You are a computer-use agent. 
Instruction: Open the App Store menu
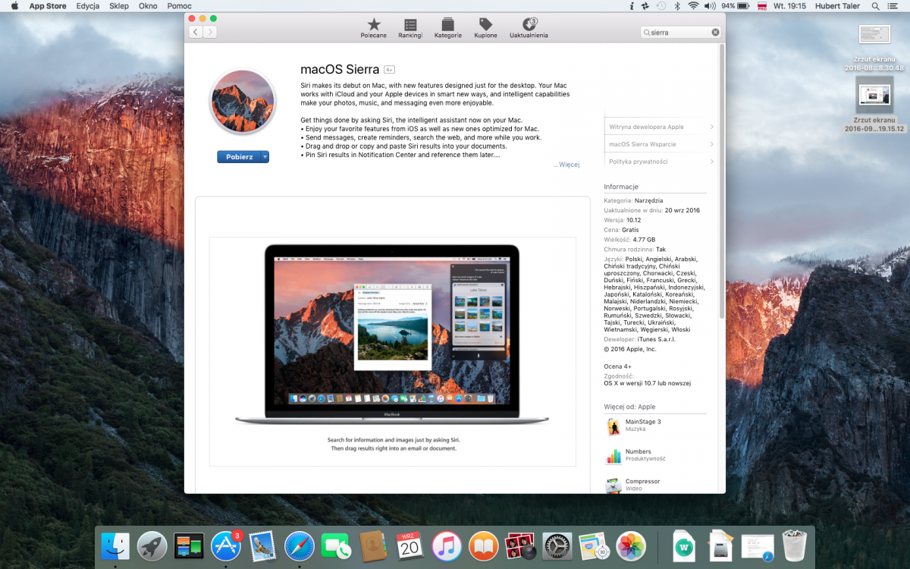click(48, 6)
